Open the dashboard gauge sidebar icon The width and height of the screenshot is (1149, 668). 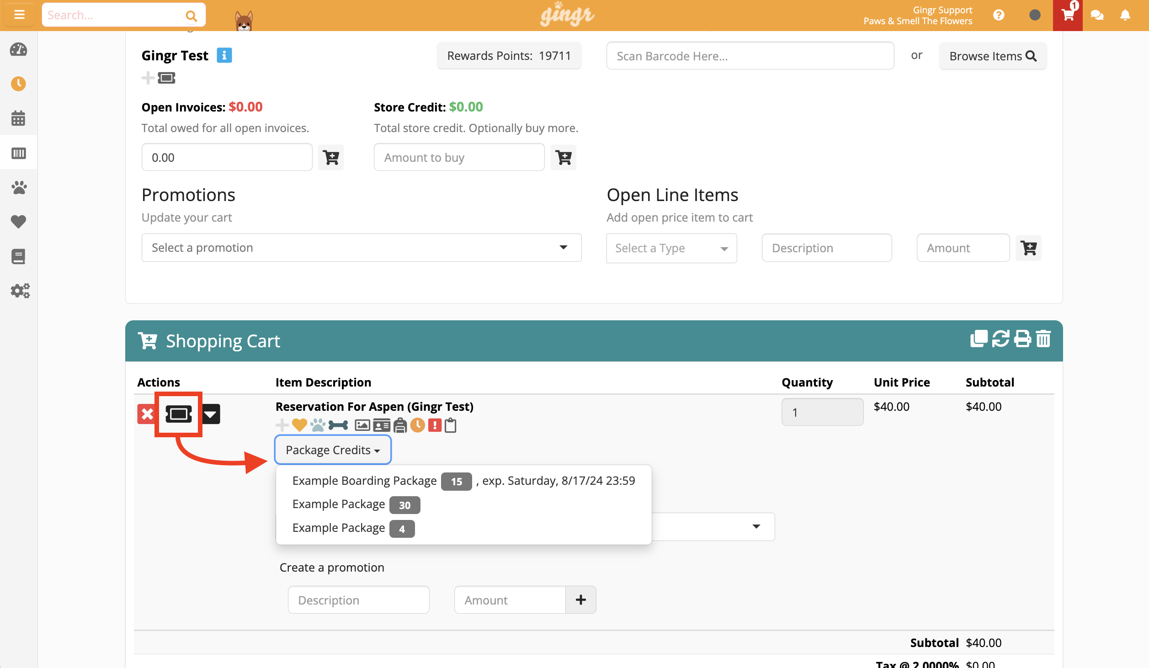pyautogui.click(x=18, y=49)
